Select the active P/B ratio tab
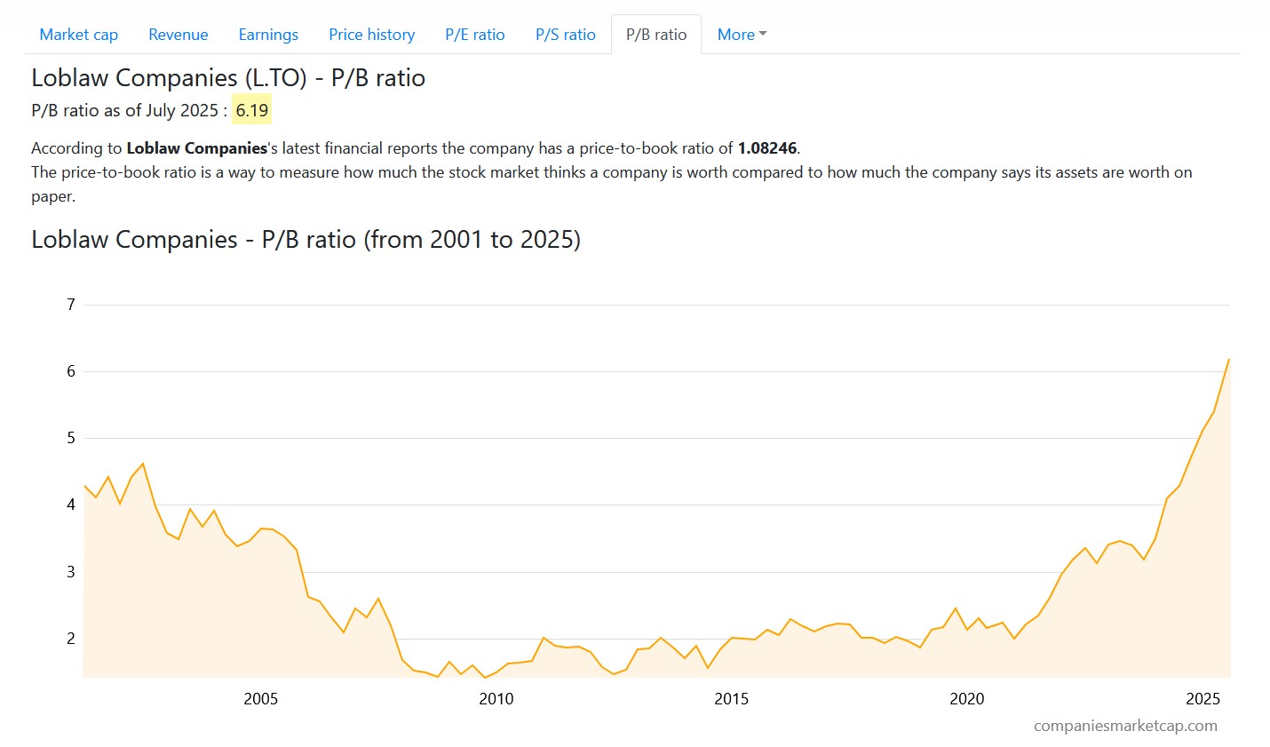1270x747 pixels. click(656, 35)
